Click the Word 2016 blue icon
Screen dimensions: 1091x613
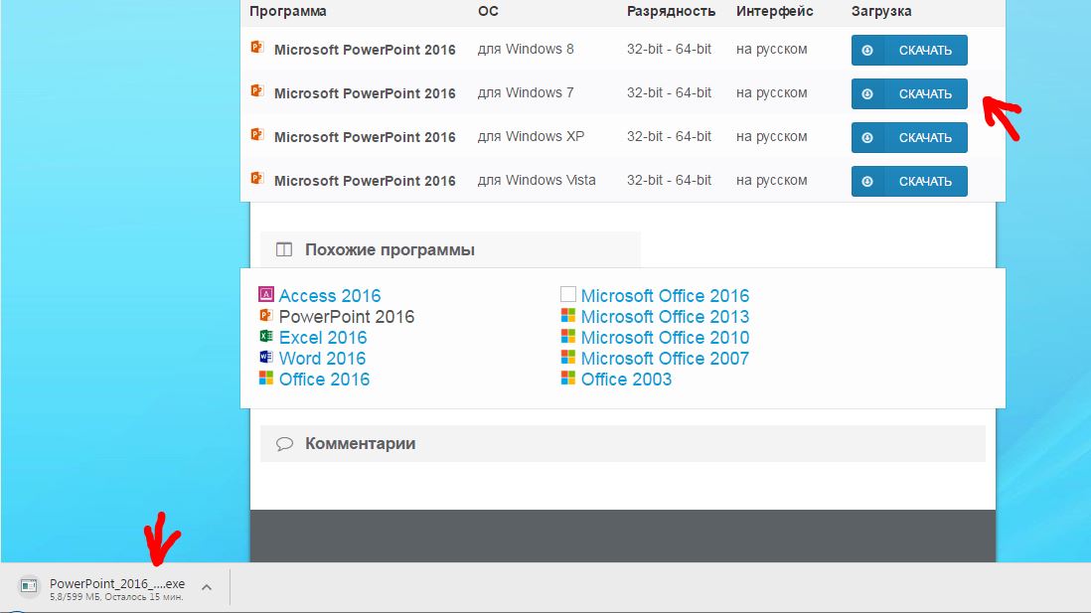tap(265, 358)
